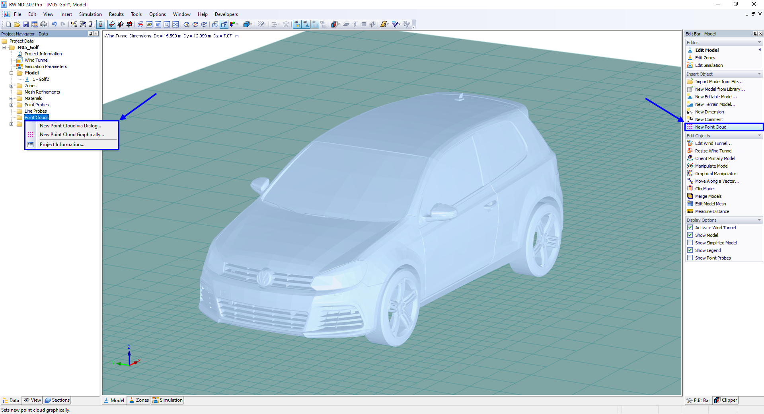
Task: Activate the Clip Model tool
Action: point(704,188)
